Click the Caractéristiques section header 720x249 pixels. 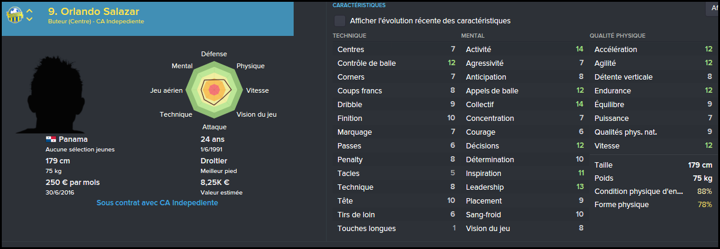(359, 5)
